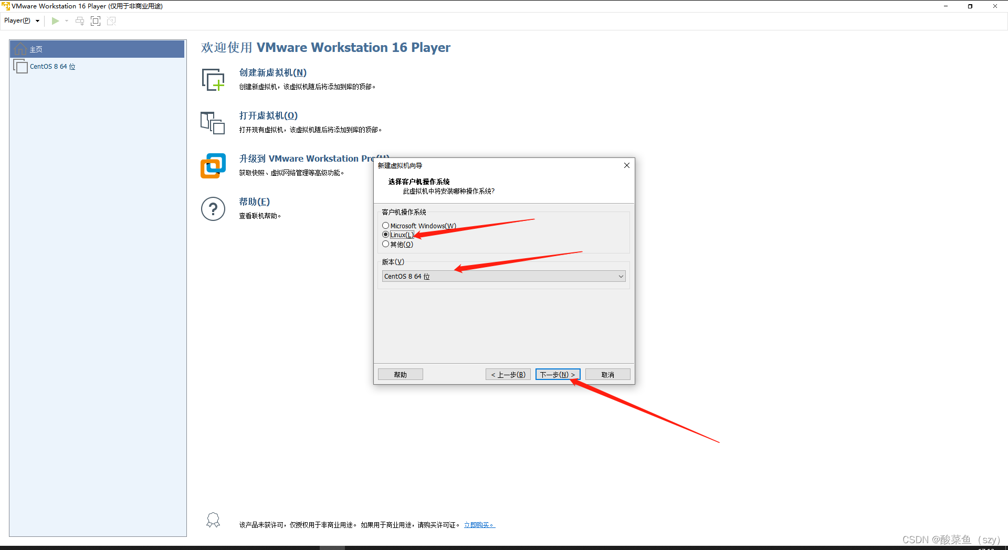Click 下一步(N) > next button
This screenshot has height=550, width=1008.
[x=558, y=375]
